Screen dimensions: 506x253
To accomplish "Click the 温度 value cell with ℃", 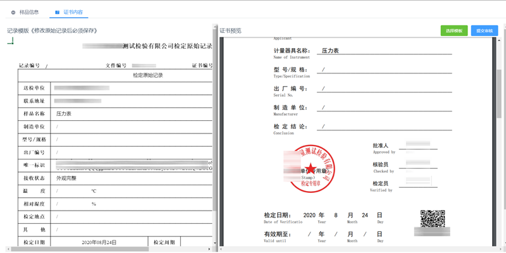I will pyautogui.click(x=132, y=192).
